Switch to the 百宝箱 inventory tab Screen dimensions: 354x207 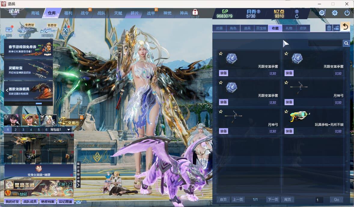261,28
